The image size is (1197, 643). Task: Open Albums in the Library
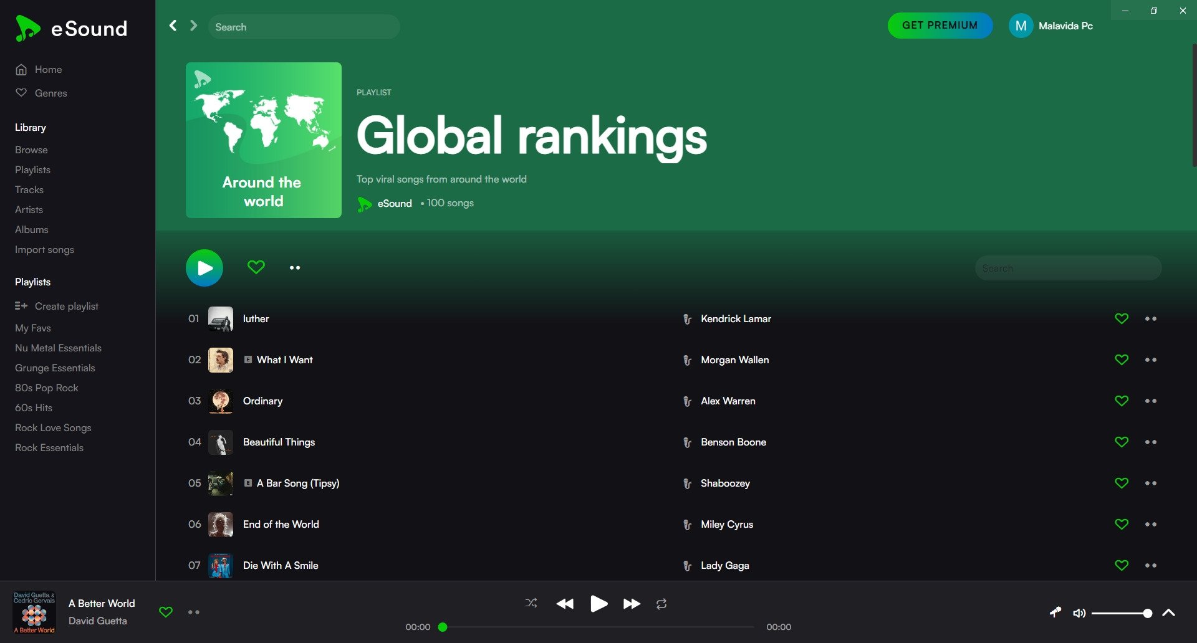pos(31,229)
